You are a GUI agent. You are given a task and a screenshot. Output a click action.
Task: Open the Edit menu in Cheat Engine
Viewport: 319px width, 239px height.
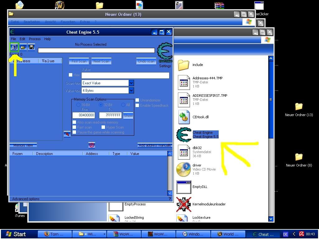(x=22, y=39)
